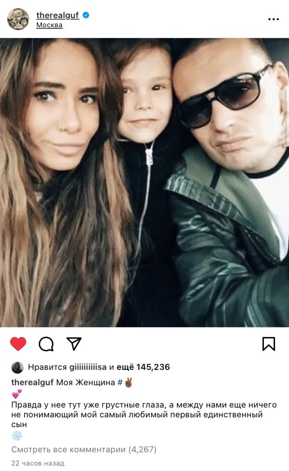Open the Москва location link

coord(50,25)
